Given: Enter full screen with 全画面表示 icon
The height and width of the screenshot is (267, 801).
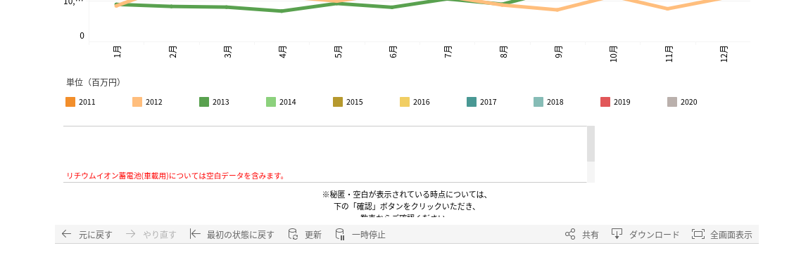Looking at the screenshot, I should (x=698, y=235).
